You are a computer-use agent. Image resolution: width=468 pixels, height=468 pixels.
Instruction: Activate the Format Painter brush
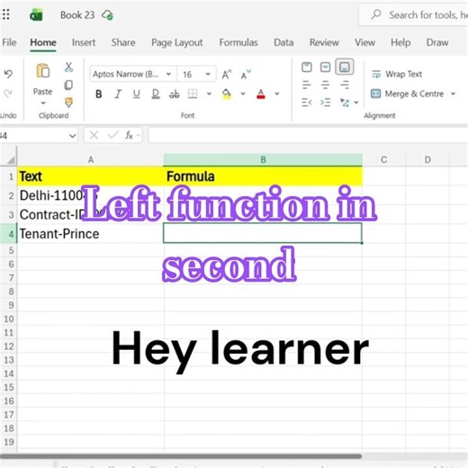tap(68, 103)
